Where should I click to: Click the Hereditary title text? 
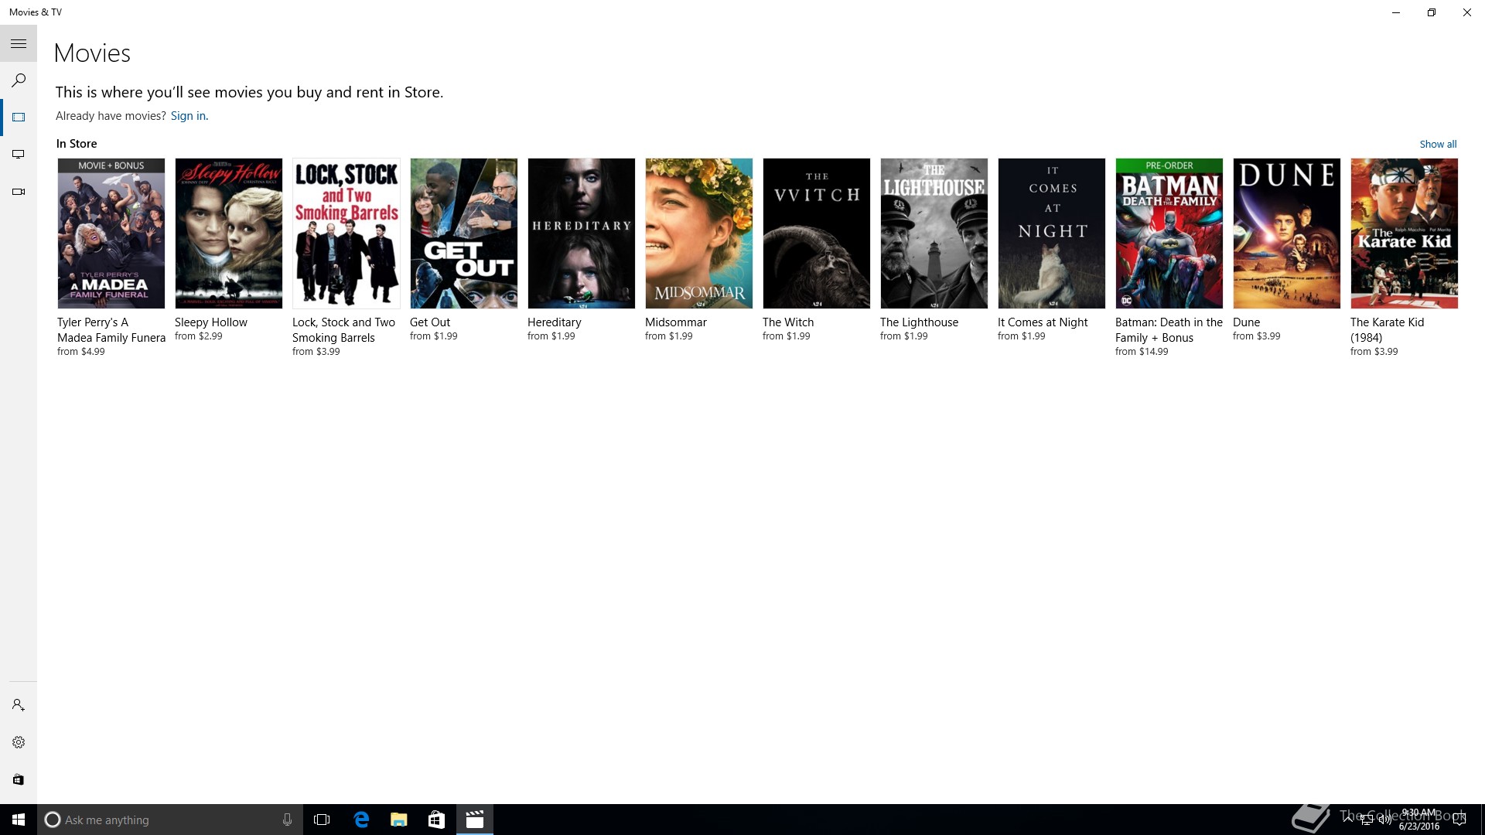(555, 322)
